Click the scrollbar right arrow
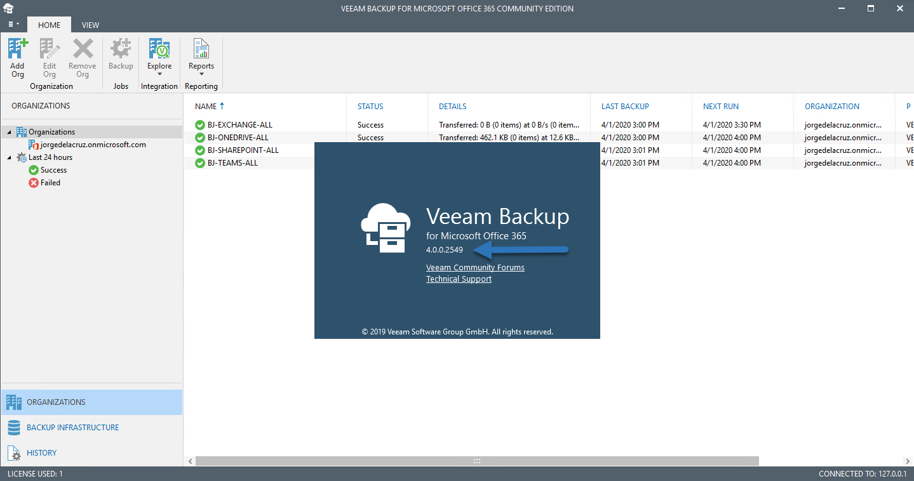Image resolution: width=914 pixels, height=481 pixels. (x=908, y=461)
